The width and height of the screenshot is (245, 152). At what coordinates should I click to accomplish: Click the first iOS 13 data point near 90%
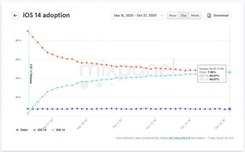28,31
